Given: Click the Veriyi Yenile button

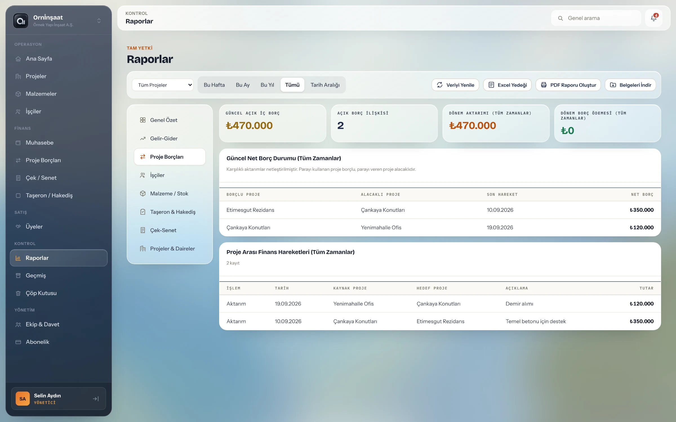Looking at the screenshot, I should 455,85.
